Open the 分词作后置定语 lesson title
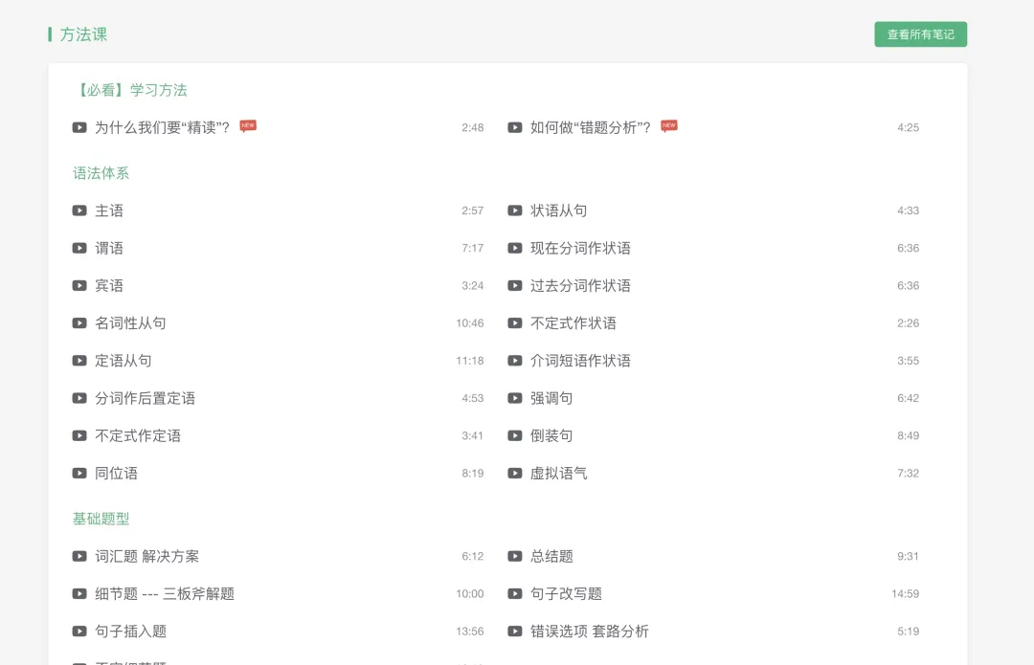The width and height of the screenshot is (1034, 665). tap(146, 398)
